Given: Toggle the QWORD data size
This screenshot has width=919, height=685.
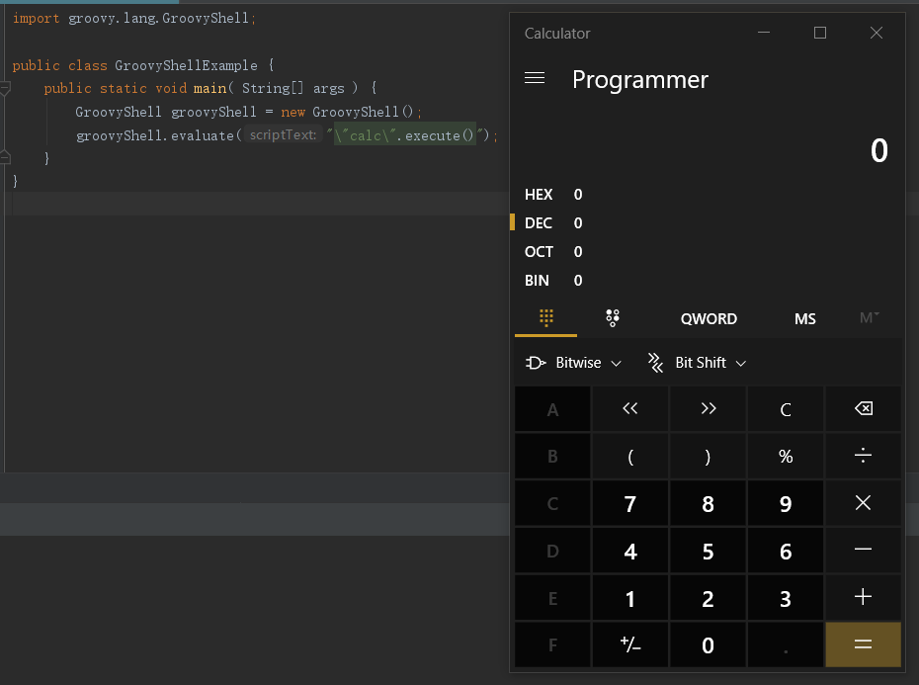Looking at the screenshot, I should coord(709,318).
